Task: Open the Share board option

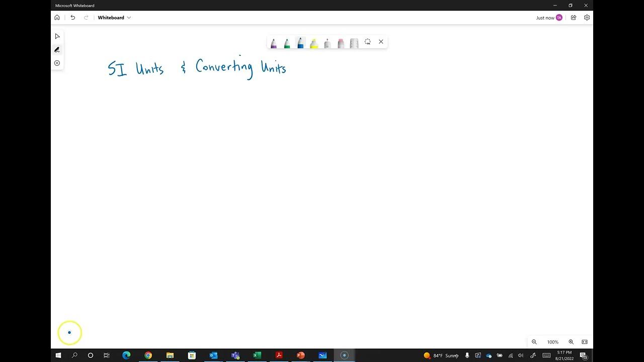Action: [x=573, y=18]
